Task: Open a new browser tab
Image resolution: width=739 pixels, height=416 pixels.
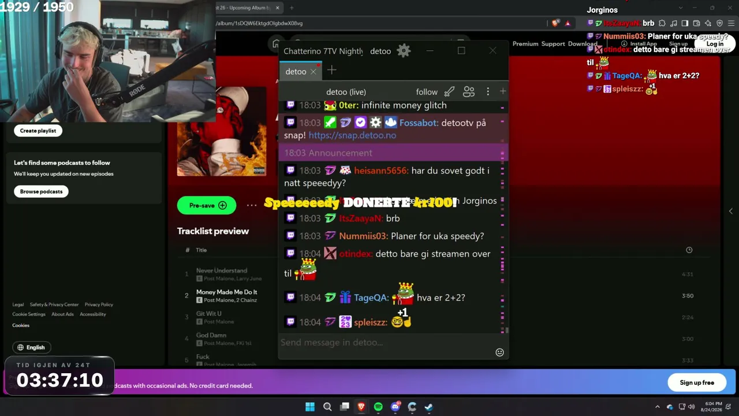Action: pyautogui.click(x=292, y=8)
